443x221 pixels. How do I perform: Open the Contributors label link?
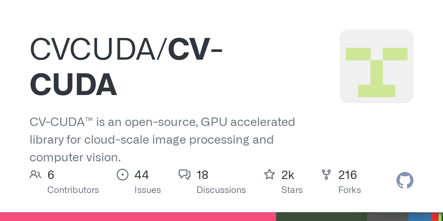(73, 190)
